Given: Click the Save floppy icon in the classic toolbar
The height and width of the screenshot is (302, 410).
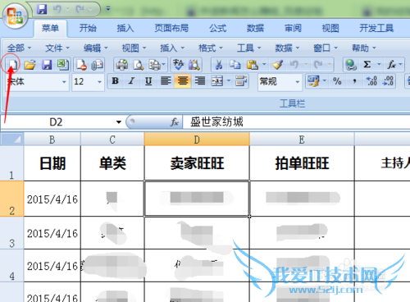Looking at the screenshot, I should pyautogui.click(x=47, y=65).
